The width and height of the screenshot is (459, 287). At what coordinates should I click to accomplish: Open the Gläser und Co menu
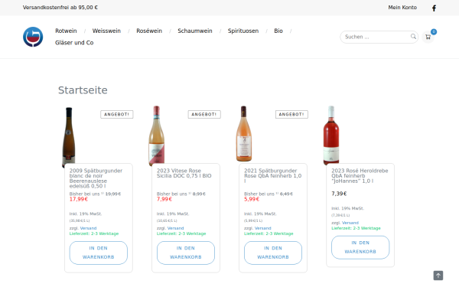click(x=74, y=42)
